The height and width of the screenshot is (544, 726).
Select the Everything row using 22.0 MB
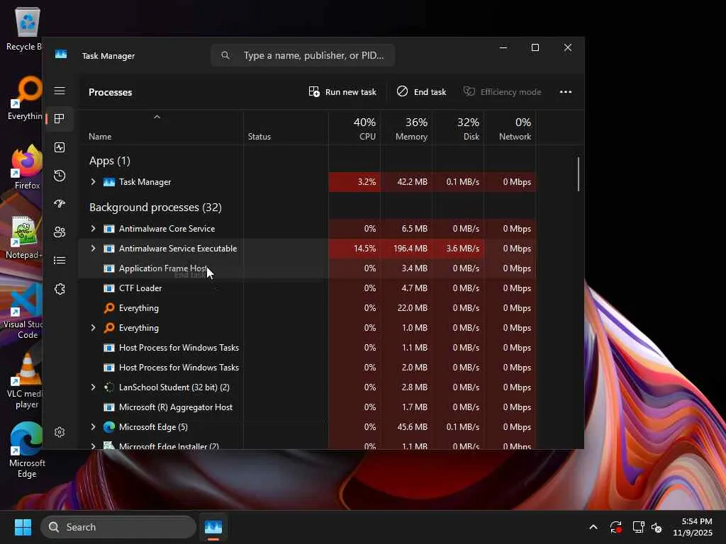click(x=308, y=308)
